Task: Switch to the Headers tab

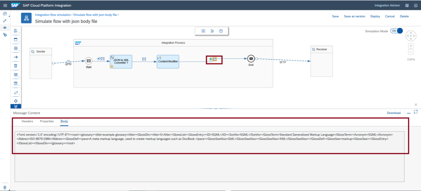Action: click(28, 121)
